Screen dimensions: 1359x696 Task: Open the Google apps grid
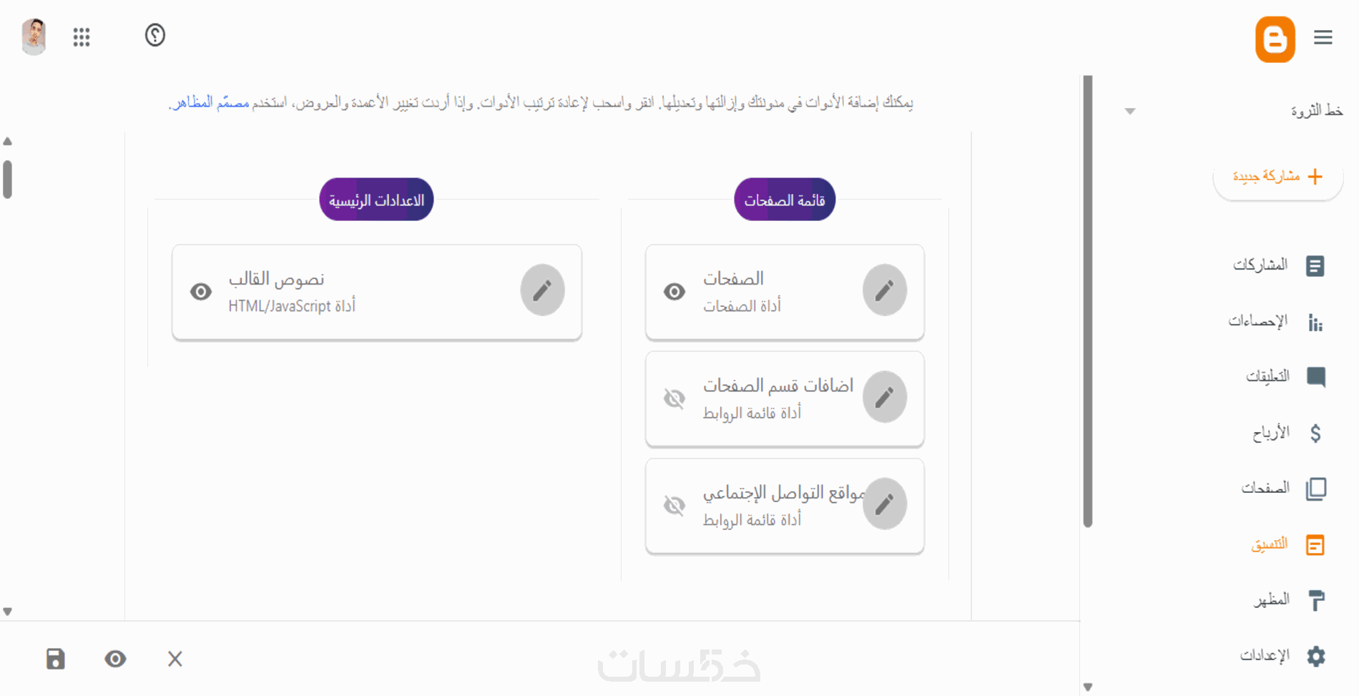pyautogui.click(x=82, y=36)
